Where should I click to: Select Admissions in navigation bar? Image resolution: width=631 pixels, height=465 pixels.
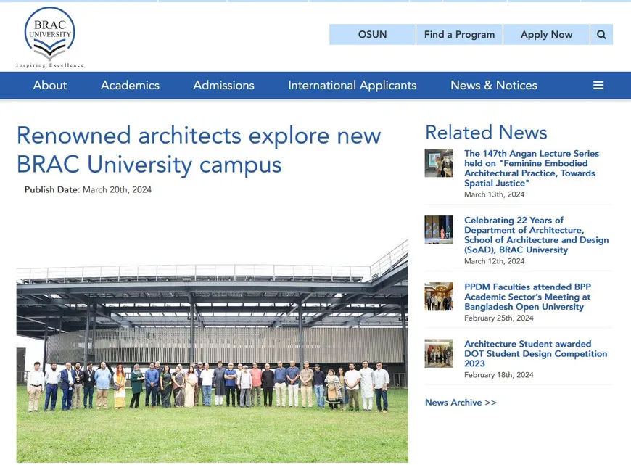coord(223,86)
